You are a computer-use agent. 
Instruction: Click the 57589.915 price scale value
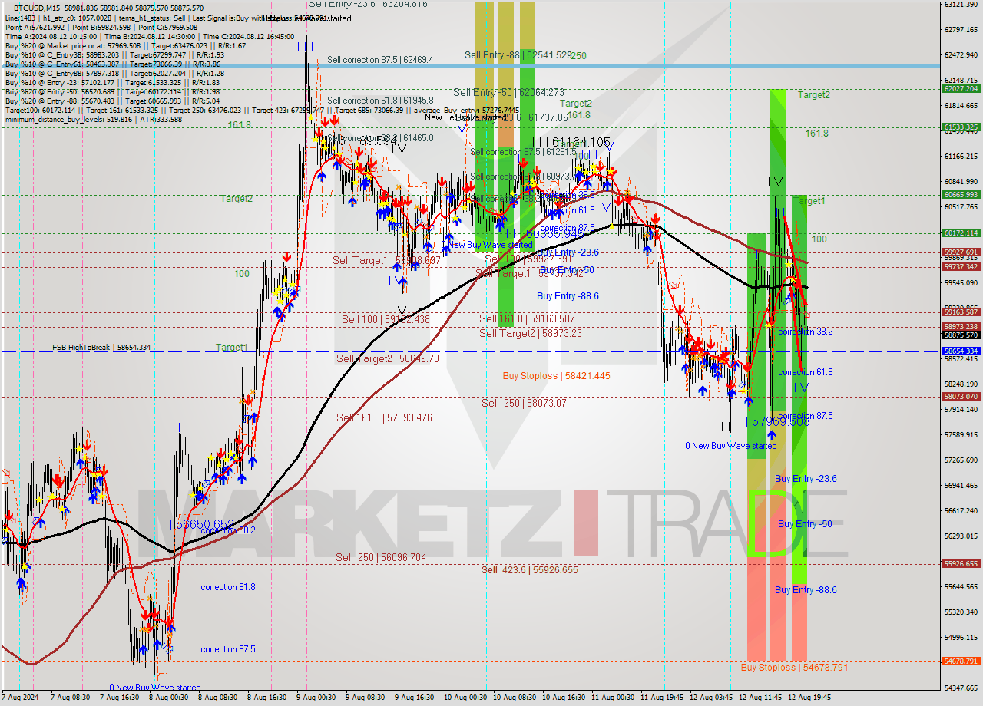click(960, 435)
